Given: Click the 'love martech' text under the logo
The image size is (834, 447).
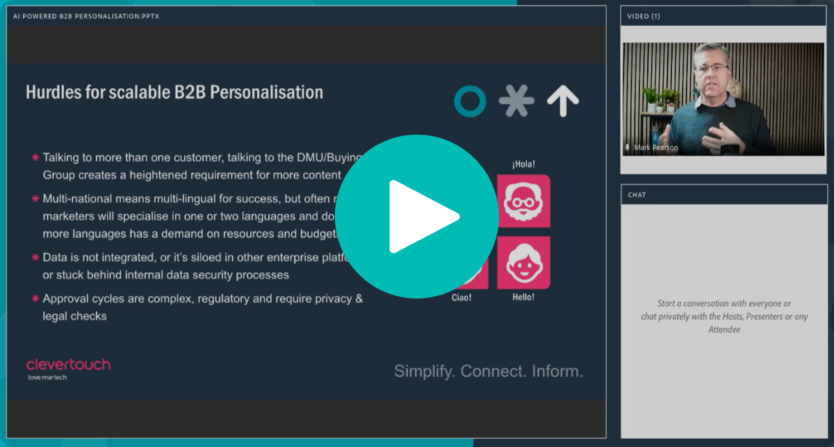Looking at the screenshot, I should coord(47,378).
